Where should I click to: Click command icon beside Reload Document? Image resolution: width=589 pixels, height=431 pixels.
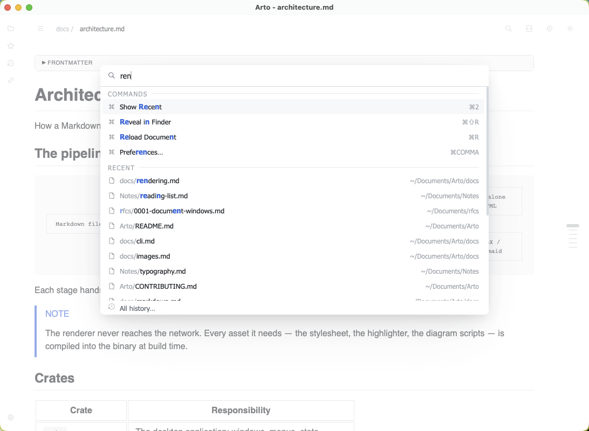(112, 137)
